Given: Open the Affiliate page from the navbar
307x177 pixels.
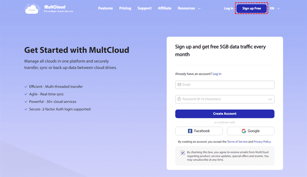Looking at the screenshot, I should click(x=165, y=8).
